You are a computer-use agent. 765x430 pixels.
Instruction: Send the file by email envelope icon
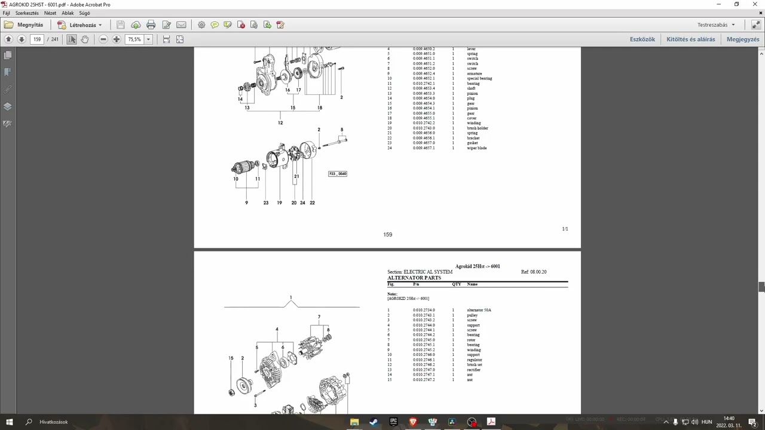pos(181,25)
